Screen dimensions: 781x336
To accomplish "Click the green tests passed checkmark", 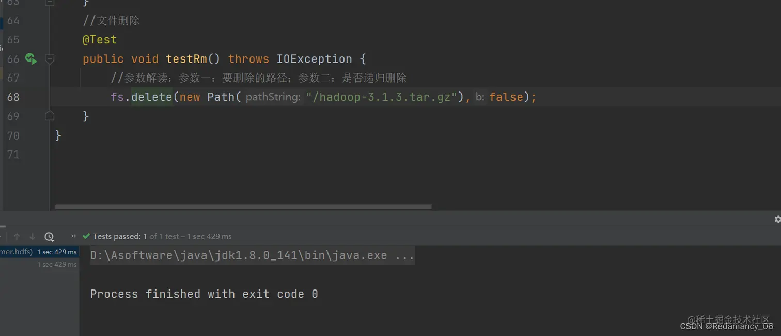I will click(86, 236).
